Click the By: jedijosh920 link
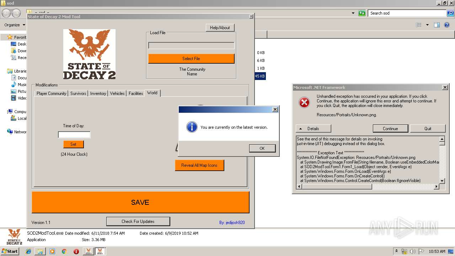The height and width of the screenshot is (256, 455). [232, 223]
